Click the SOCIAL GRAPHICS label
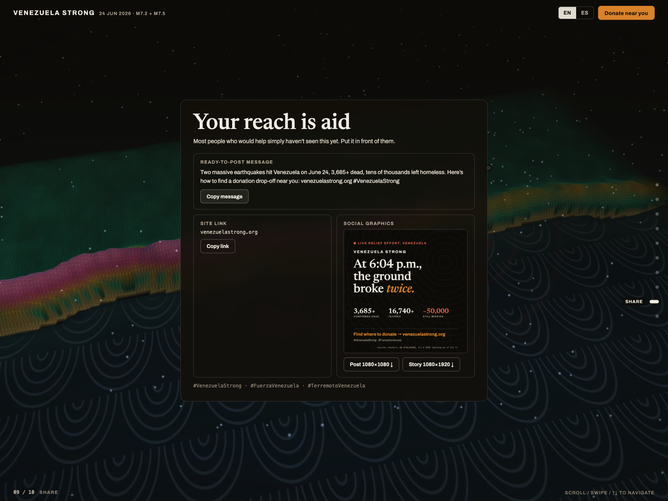 pyautogui.click(x=369, y=223)
